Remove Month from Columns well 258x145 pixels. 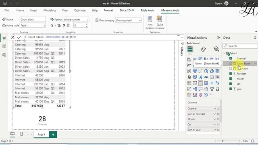(218, 119)
